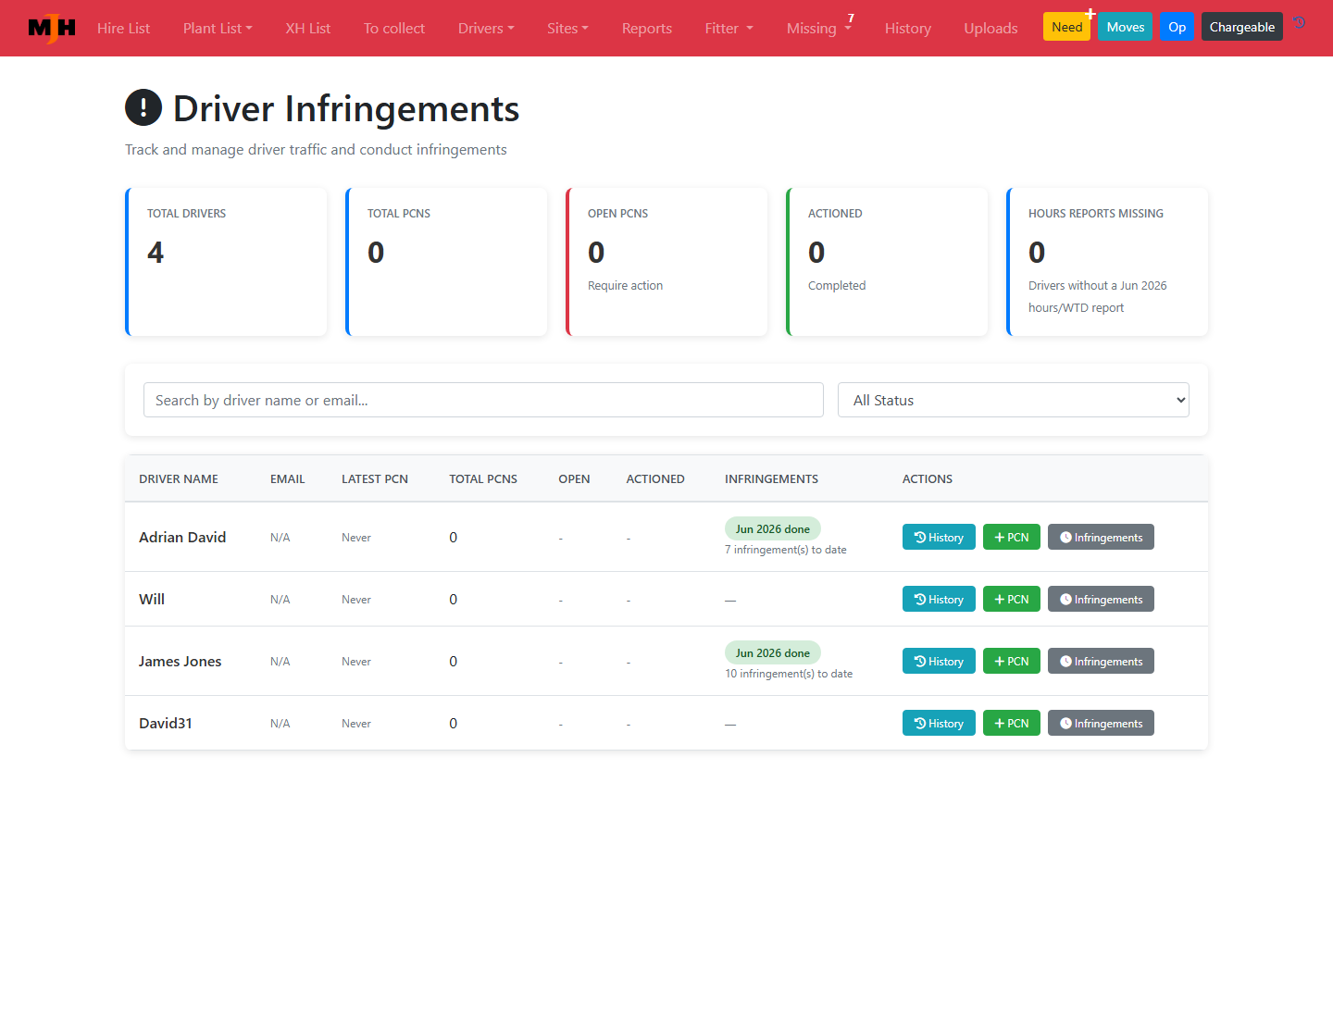The width and height of the screenshot is (1333, 1018).
Task: View Infringements for Adrian David
Action: [1101, 537]
